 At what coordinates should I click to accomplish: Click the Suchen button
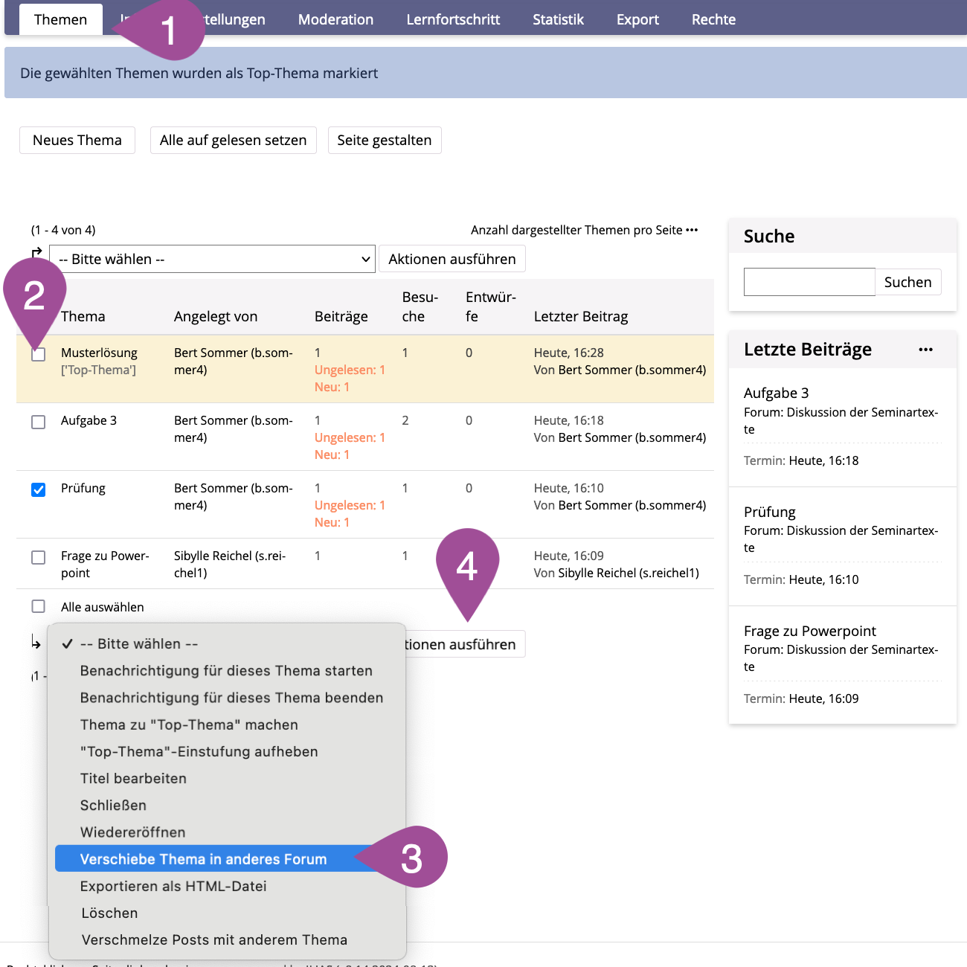907,282
